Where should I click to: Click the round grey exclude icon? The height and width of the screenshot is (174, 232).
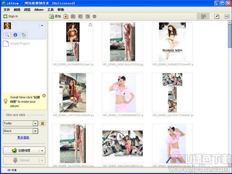[95, 16]
